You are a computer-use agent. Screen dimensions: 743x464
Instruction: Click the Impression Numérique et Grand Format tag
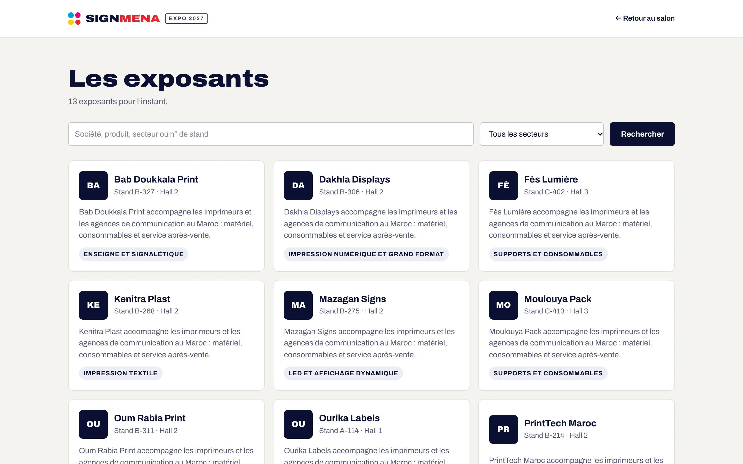[x=366, y=254]
